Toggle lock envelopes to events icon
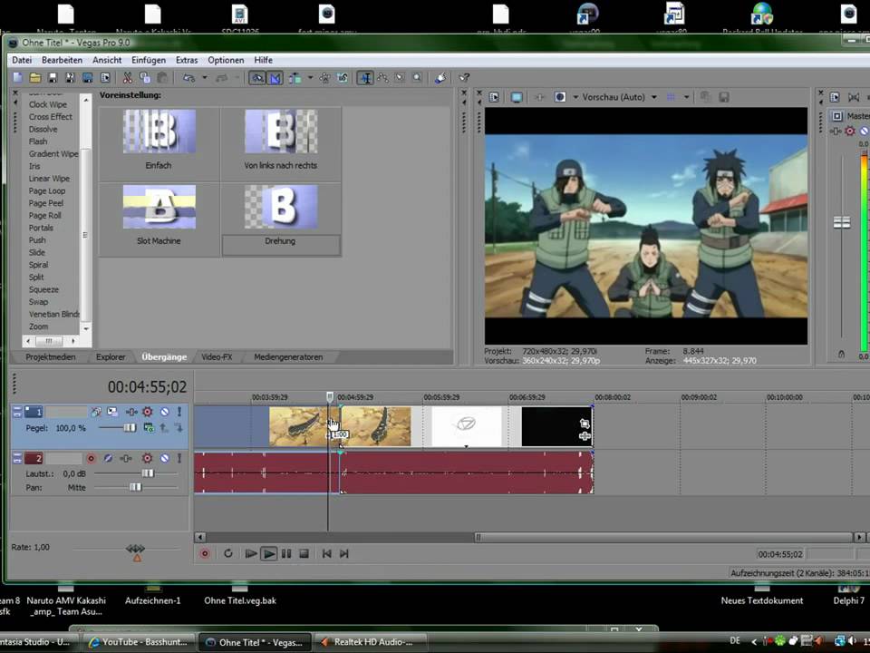This screenshot has height=653, width=870. (325, 78)
